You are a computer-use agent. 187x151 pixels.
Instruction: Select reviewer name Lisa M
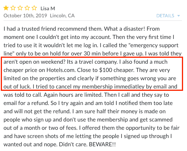48,9
